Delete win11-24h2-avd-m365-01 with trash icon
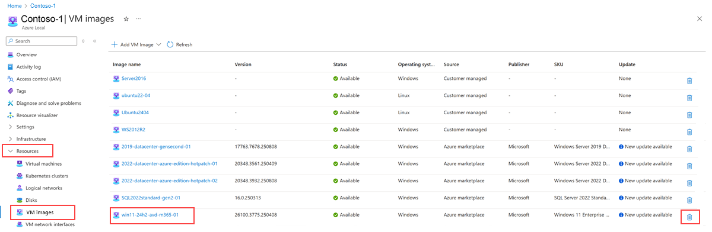This screenshot has height=232, width=712. [x=689, y=217]
